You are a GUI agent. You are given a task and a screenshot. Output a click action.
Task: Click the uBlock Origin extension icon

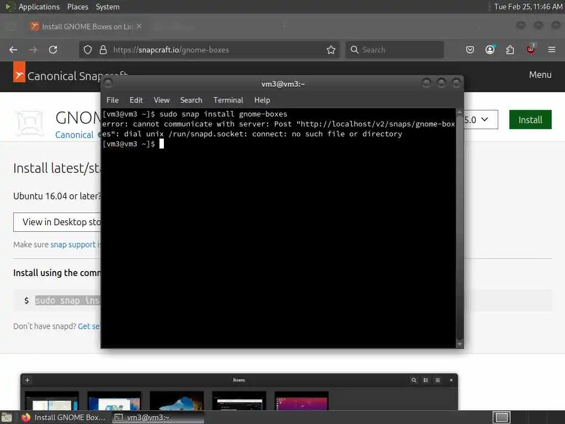coord(531,49)
